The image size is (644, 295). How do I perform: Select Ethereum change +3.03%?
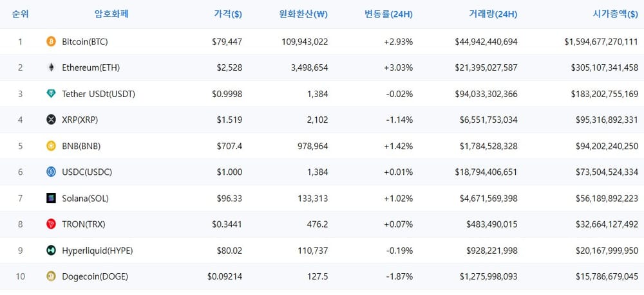[x=399, y=68]
